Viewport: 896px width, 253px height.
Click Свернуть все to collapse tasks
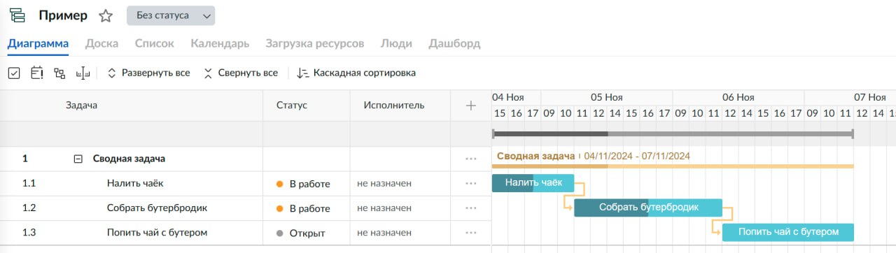(x=240, y=73)
